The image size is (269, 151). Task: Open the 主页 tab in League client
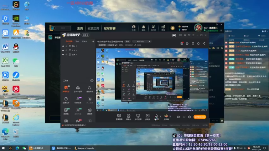point(80,28)
